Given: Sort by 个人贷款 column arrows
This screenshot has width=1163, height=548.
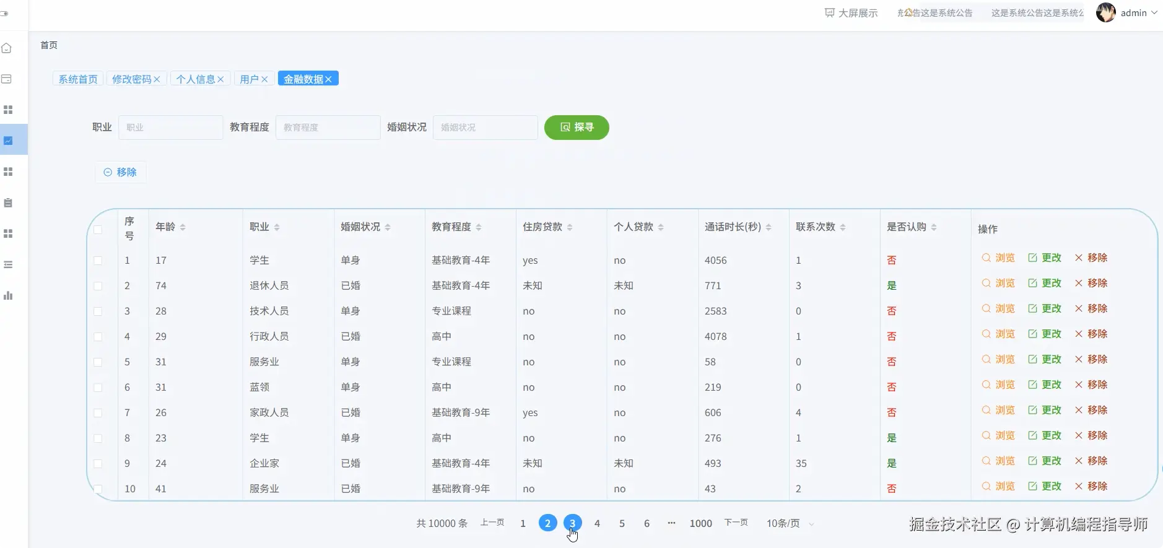Looking at the screenshot, I should coord(661,227).
